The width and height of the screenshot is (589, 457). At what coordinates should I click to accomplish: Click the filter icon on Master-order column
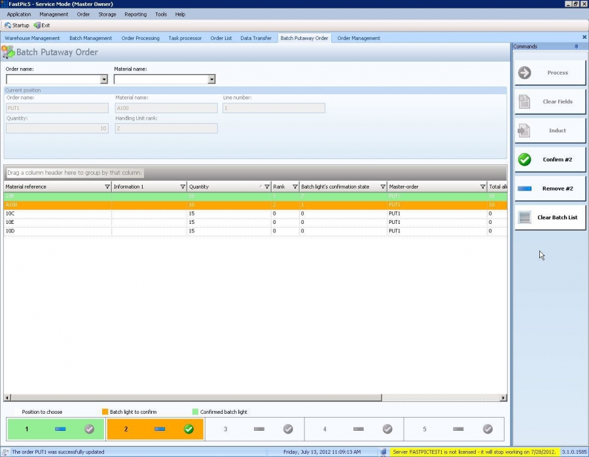pyautogui.click(x=483, y=187)
